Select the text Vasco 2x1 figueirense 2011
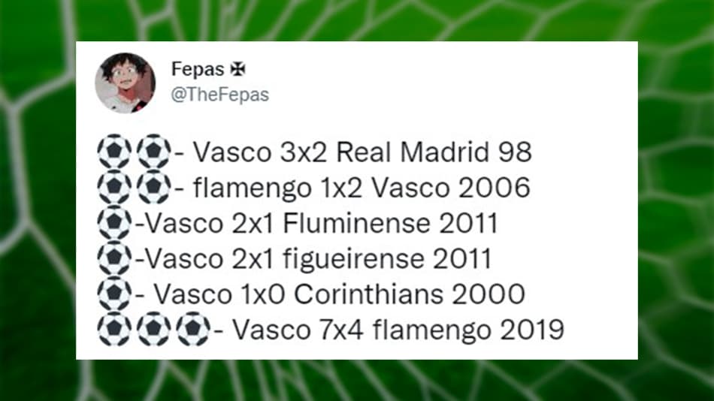This screenshot has width=714, height=401. tap(319, 258)
